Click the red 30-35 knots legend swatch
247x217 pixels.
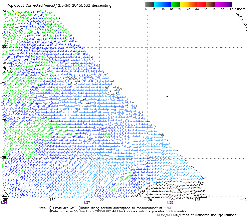click(x=202, y=4)
